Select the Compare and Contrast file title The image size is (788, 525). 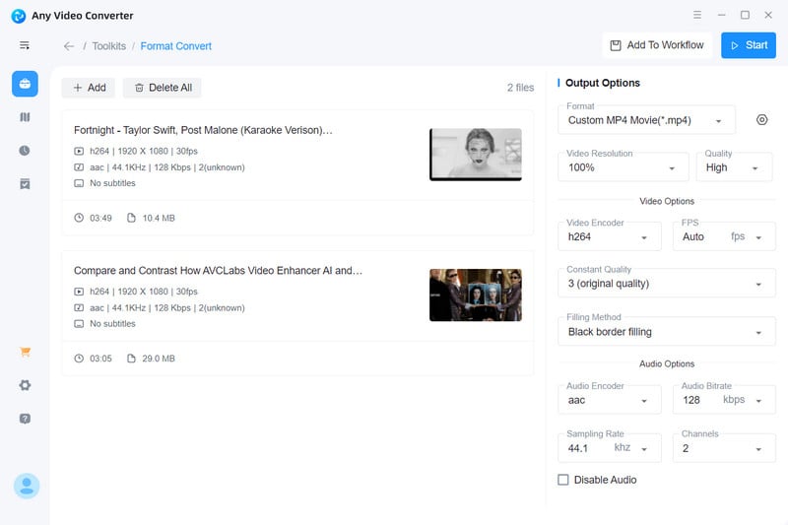coord(218,270)
